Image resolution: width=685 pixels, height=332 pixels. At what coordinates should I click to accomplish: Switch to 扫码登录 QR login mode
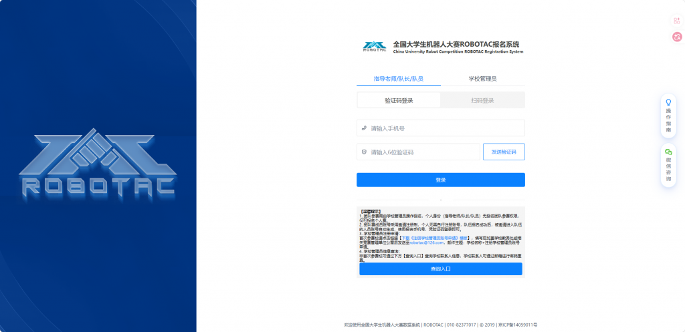pos(482,100)
